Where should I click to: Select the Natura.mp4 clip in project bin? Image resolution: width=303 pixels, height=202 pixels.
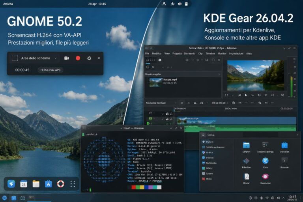(163, 82)
